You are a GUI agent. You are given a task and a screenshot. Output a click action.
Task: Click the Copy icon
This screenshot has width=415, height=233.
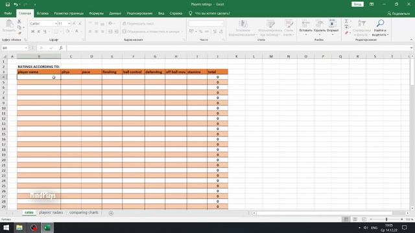pyautogui.click(x=19, y=27)
